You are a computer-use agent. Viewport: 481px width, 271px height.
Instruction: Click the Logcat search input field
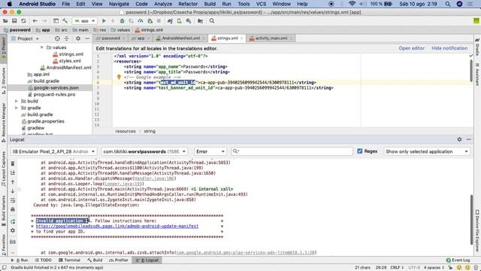[x=292, y=151]
